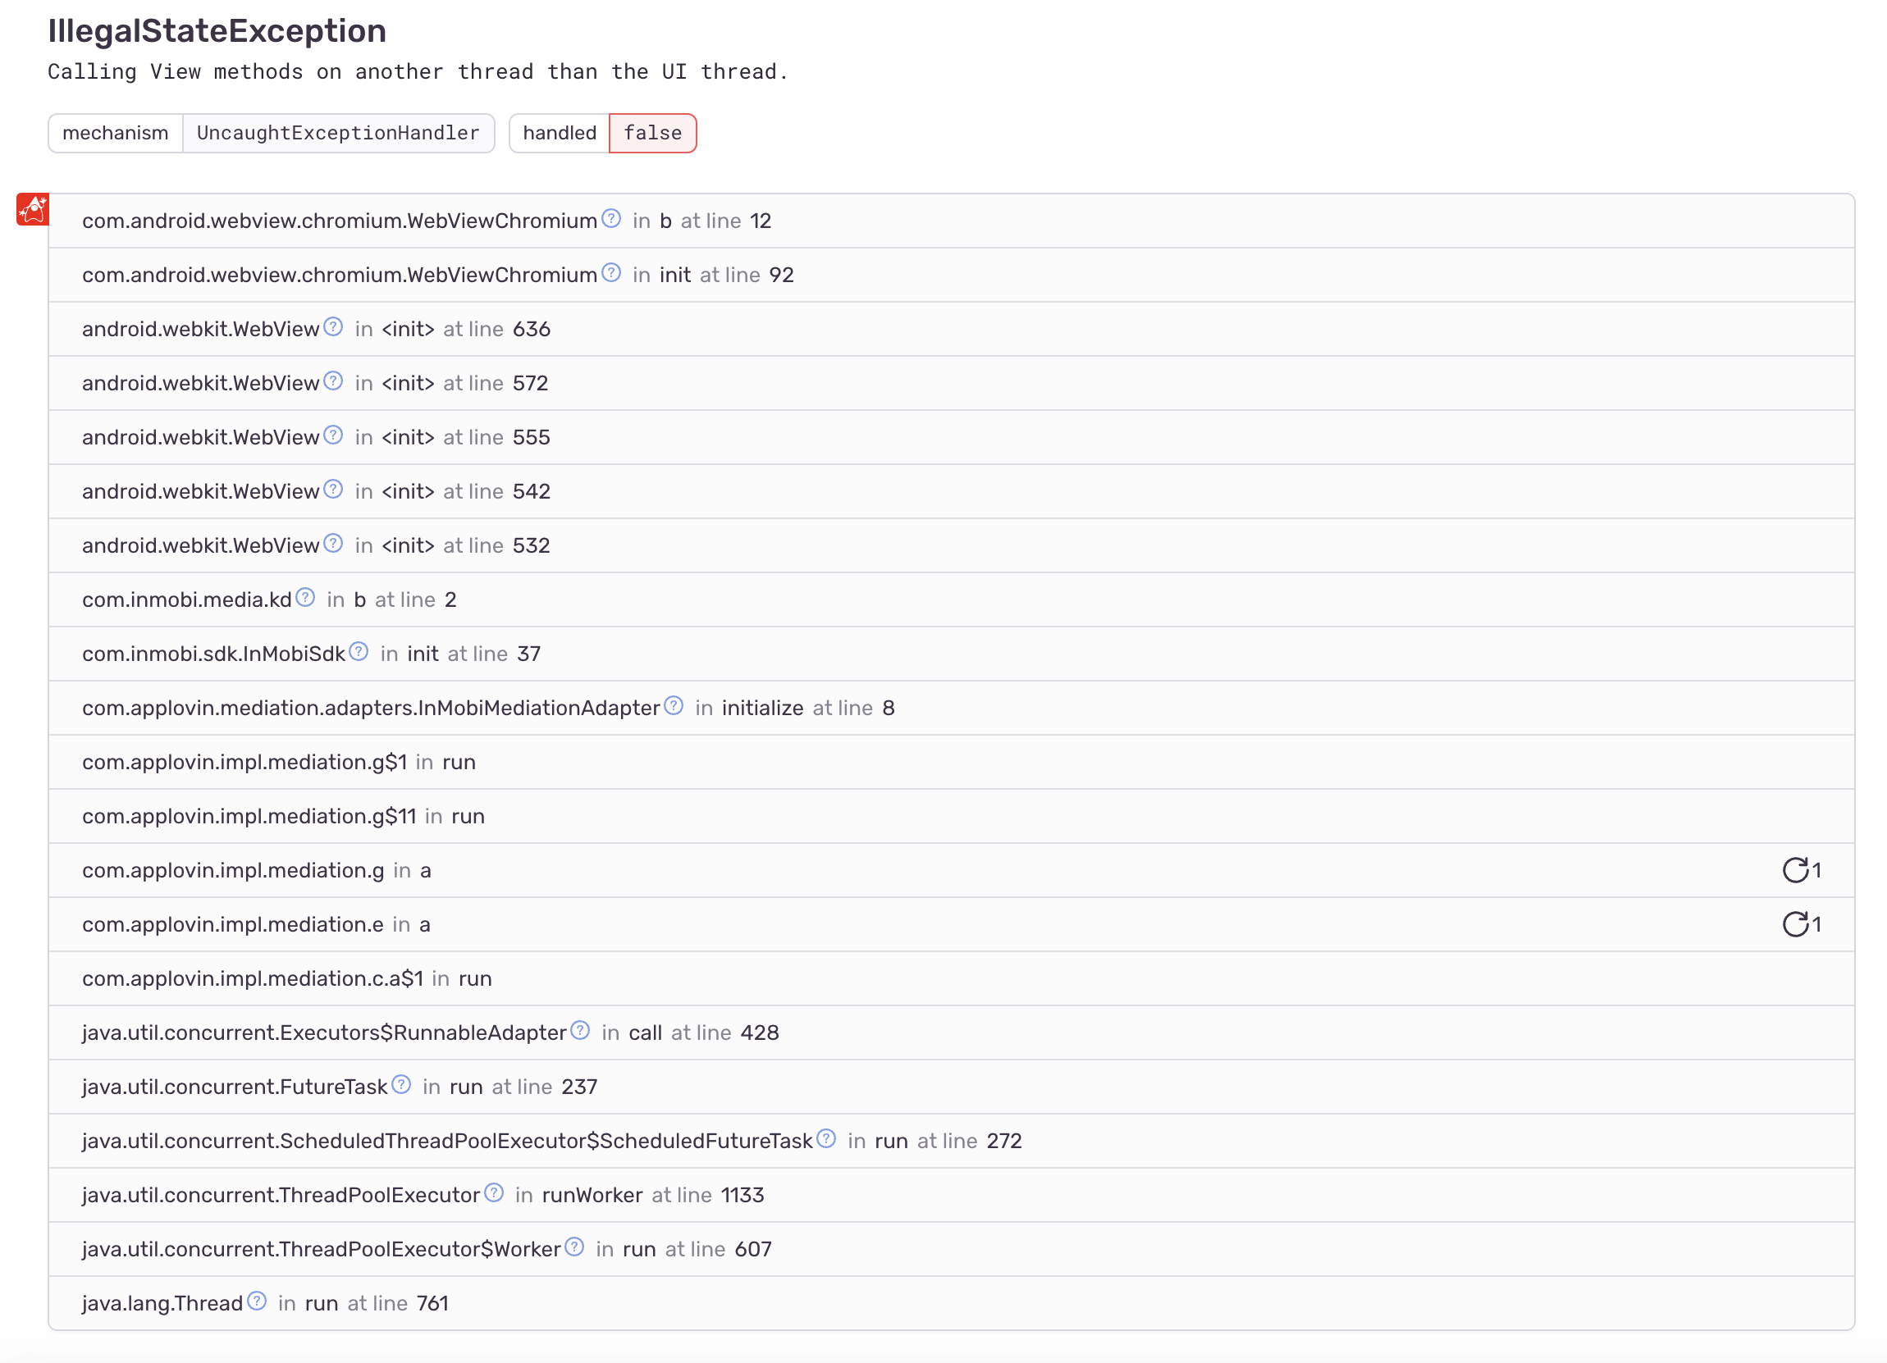Open info icon for InMobiMediationAdapter
This screenshot has height=1363, width=1887.
673,705
